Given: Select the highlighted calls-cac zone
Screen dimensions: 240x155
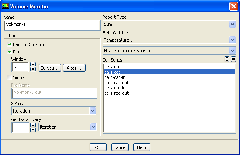Looking at the screenshot, I should click(x=169, y=72).
